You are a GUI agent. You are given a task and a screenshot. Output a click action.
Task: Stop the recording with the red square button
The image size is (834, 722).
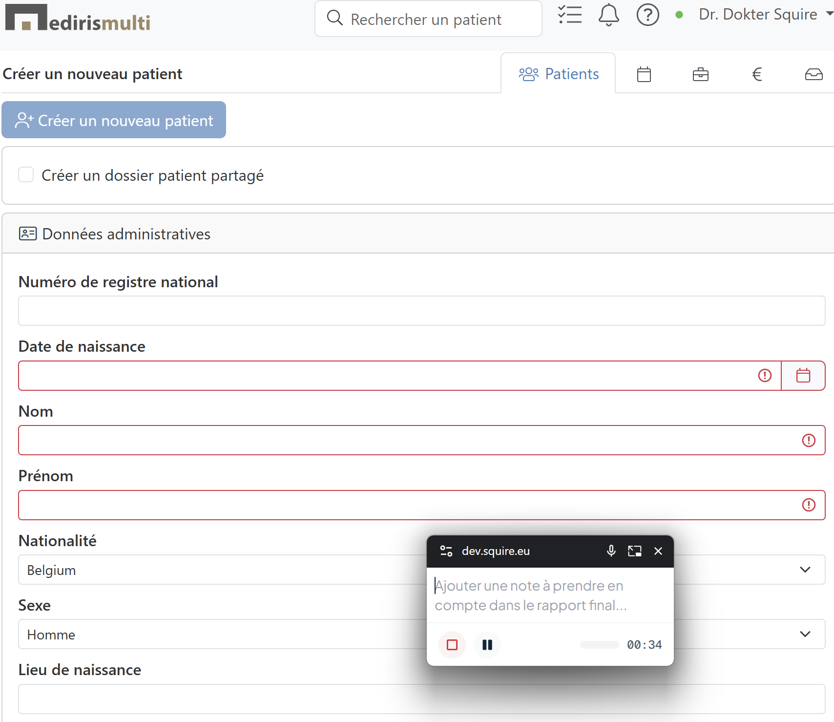[452, 645]
